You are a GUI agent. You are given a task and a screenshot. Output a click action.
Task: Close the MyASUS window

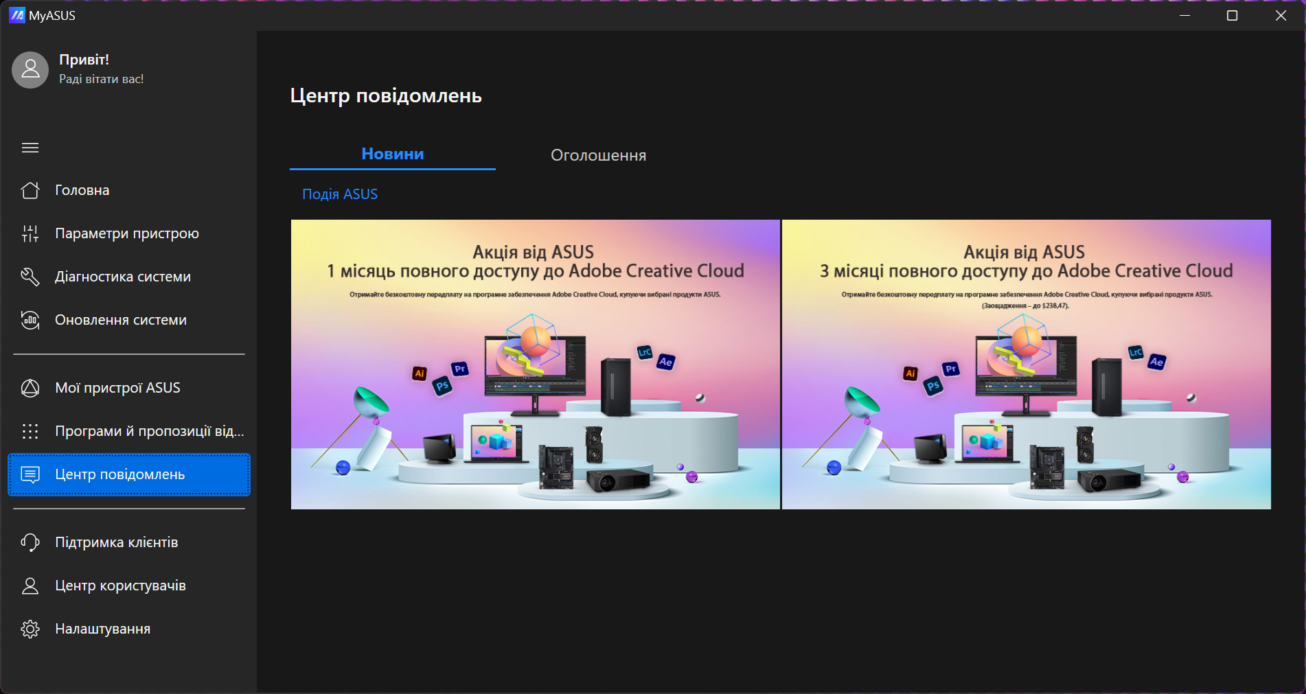(x=1281, y=15)
